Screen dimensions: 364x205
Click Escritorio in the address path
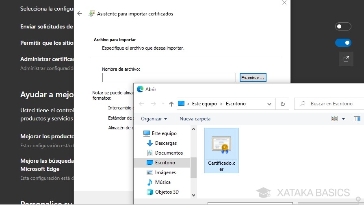(236, 104)
